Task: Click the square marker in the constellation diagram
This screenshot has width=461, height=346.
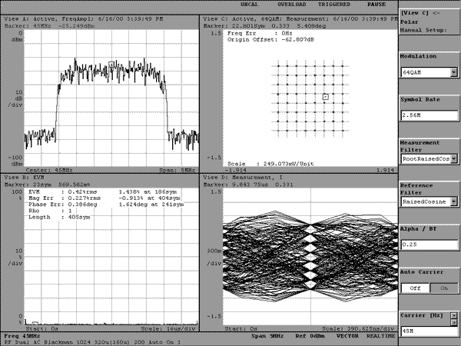Action: tap(325, 97)
